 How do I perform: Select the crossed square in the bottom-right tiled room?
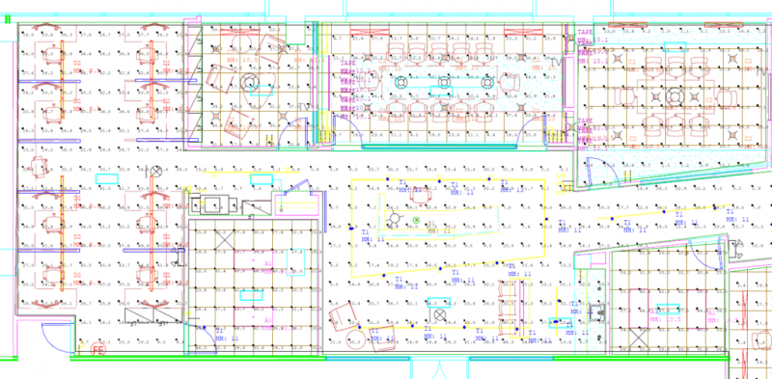click(x=639, y=338)
